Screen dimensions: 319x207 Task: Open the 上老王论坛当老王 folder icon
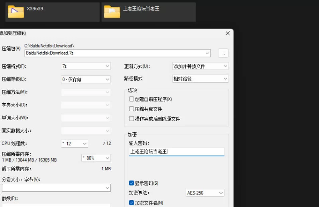click(112, 12)
